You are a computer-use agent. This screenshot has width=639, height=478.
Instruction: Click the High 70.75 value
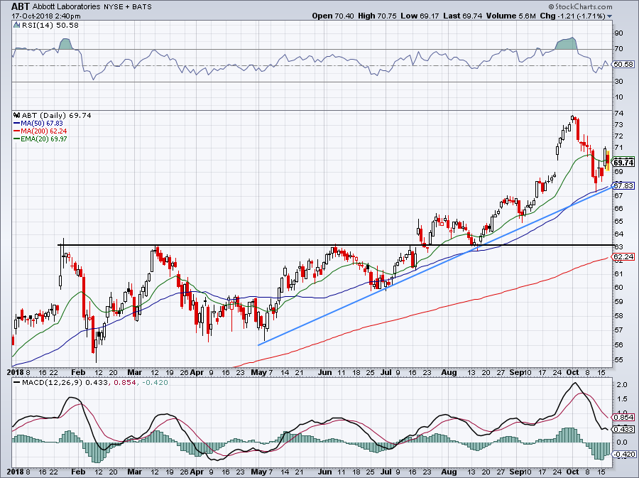pos(378,16)
